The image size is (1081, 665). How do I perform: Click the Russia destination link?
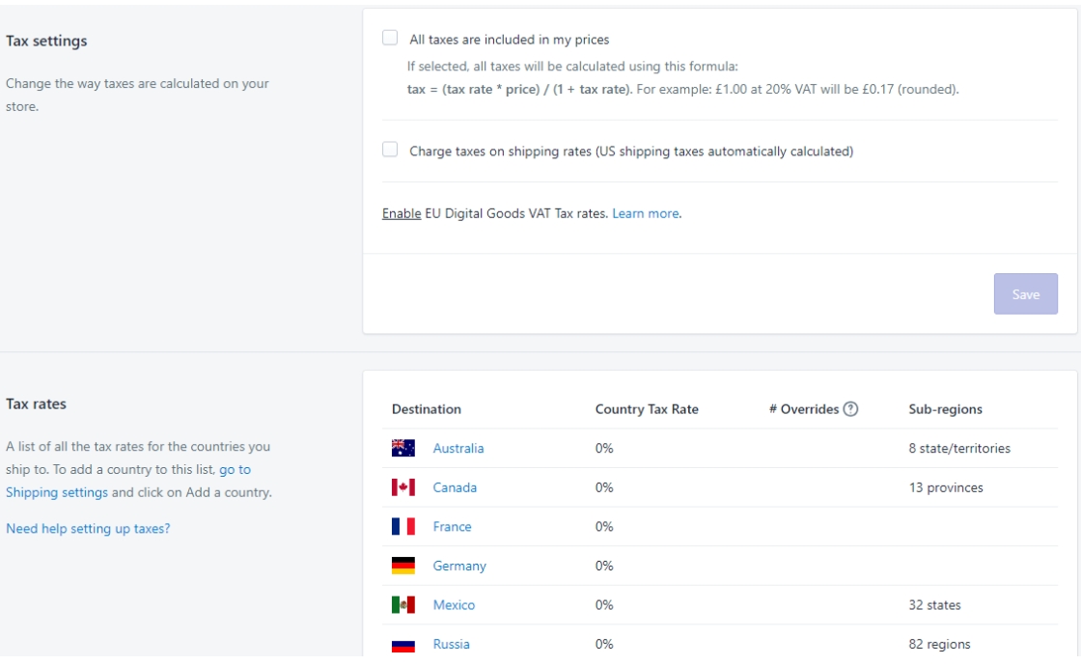[451, 645]
